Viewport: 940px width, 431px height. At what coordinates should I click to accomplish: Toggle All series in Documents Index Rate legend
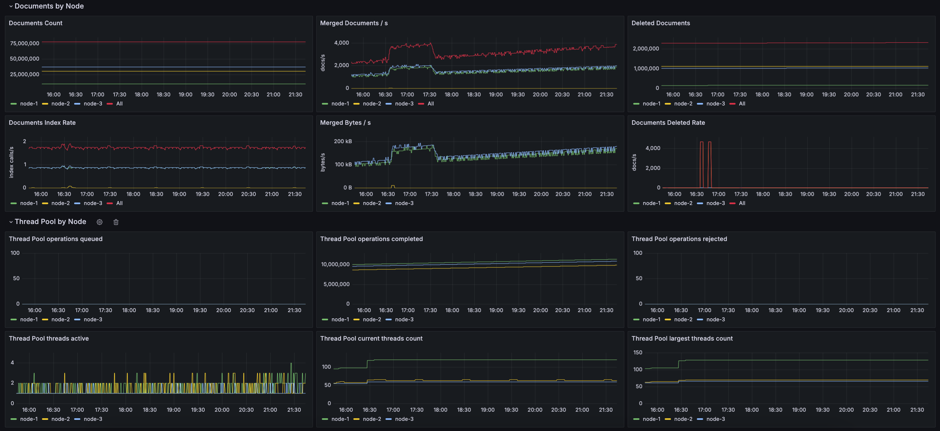119,203
